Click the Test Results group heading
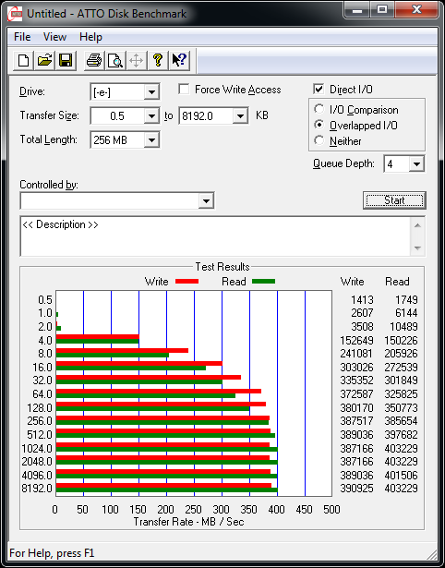 pyautogui.click(x=222, y=267)
